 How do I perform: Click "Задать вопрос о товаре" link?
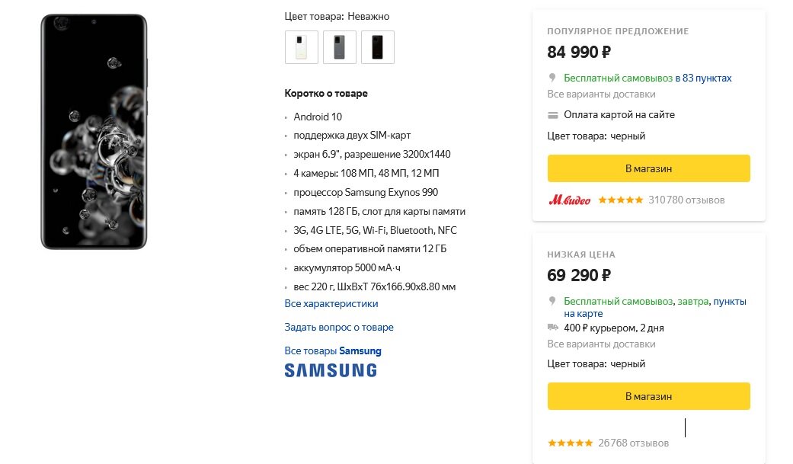[339, 327]
